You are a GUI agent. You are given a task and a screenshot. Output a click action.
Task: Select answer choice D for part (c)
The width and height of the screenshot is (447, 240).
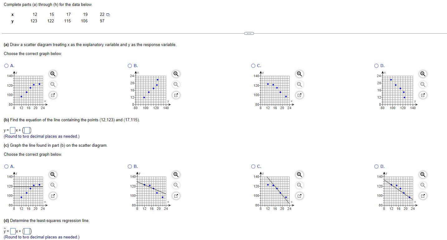coord(377,166)
